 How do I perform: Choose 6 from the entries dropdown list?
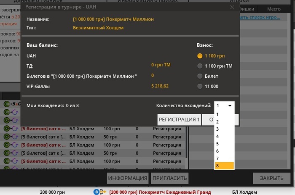point(224,151)
